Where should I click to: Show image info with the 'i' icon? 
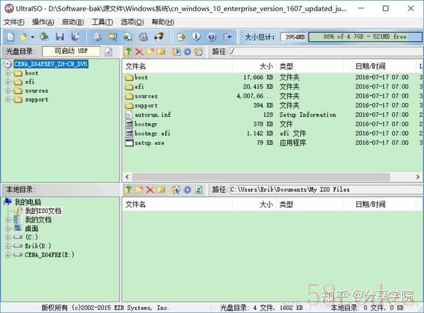tap(196, 36)
